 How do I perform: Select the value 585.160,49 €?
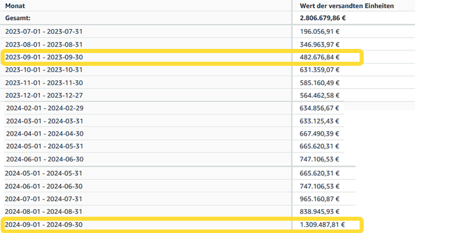tap(319, 83)
